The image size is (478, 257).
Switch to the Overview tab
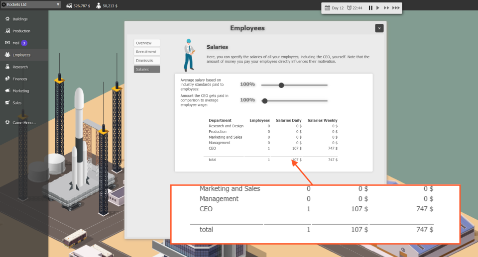point(146,43)
